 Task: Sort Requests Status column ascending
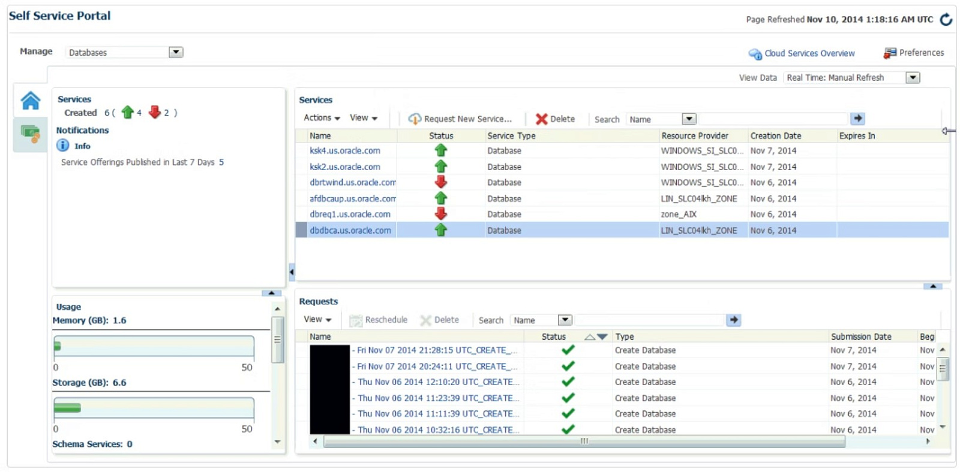(590, 337)
